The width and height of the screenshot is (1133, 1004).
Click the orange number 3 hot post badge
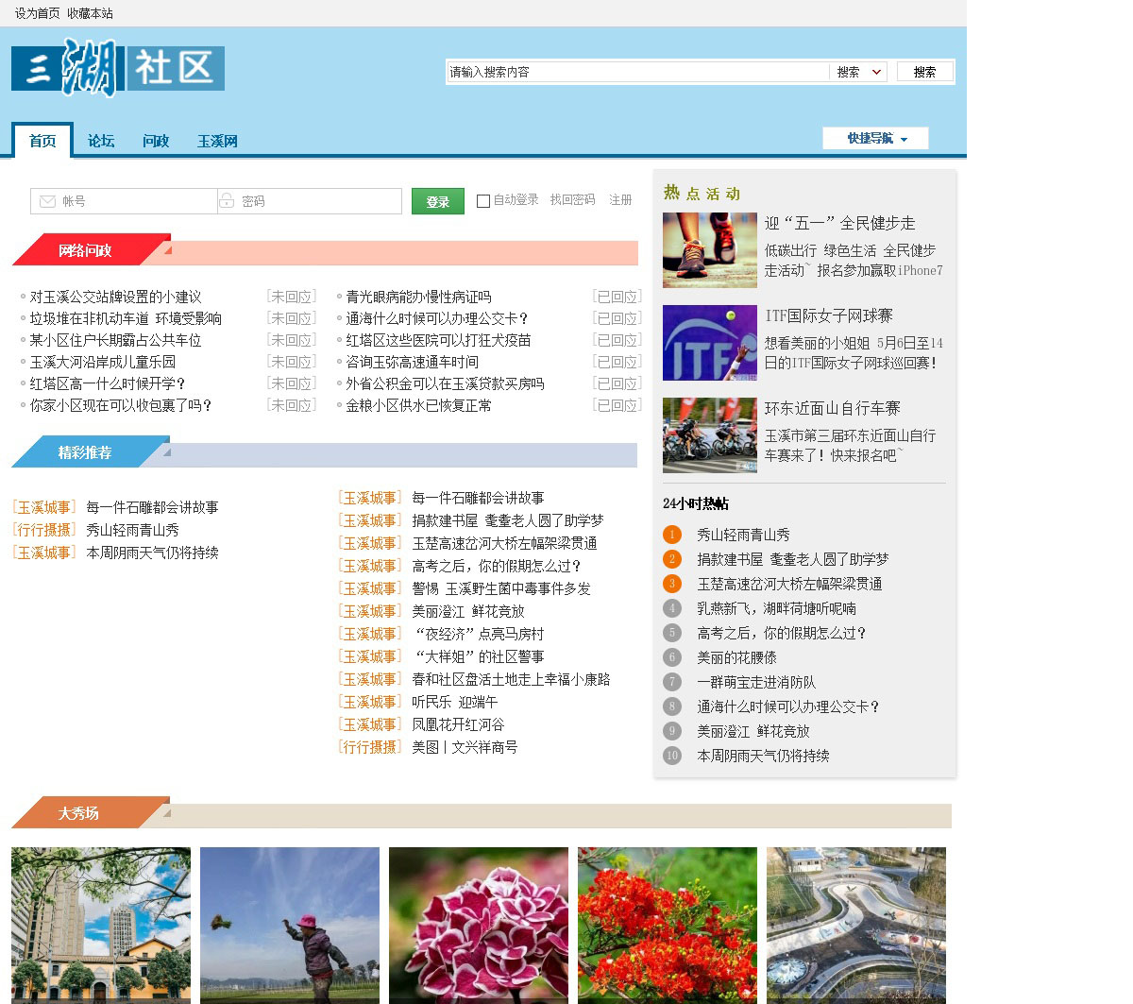click(672, 584)
